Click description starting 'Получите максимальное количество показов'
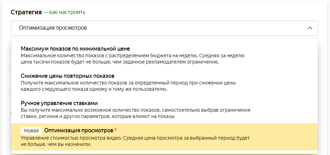The height and width of the screenshot is (155, 330). coord(128,83)
